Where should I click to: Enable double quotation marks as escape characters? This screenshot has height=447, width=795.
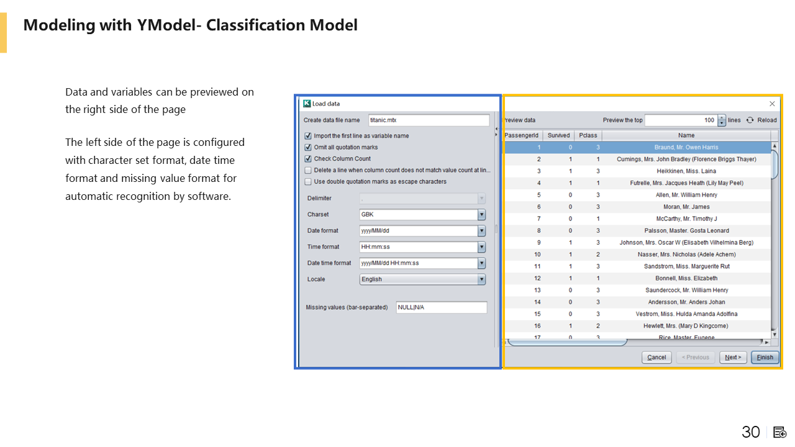tap(309, 182)
